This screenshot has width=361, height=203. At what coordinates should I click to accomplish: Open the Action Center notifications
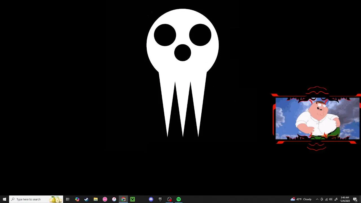pos(355,199)
